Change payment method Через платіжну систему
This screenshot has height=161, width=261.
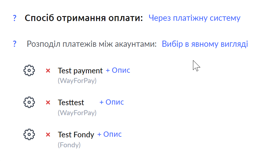[x=194, y=18]
